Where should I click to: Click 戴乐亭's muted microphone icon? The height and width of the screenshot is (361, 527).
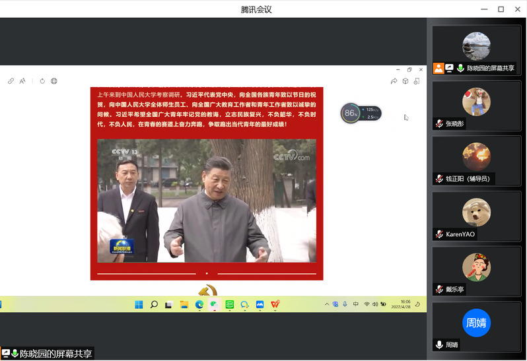click(439, 289)
